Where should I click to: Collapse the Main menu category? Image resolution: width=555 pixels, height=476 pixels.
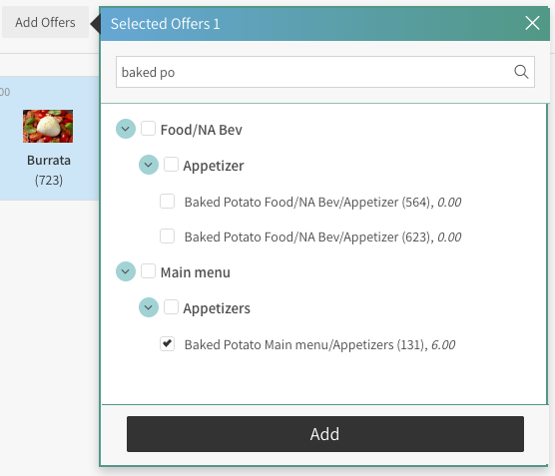126,271
